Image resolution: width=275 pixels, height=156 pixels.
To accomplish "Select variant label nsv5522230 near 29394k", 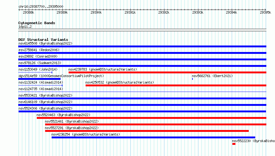I will [x=253, y=141].
